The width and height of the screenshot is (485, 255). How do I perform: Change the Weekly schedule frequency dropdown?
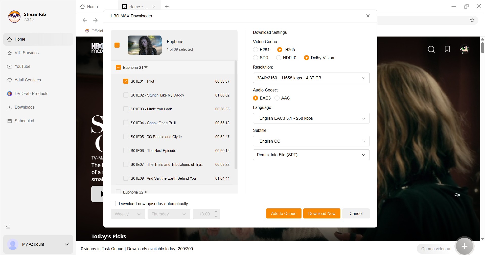[x=127, y=214]
